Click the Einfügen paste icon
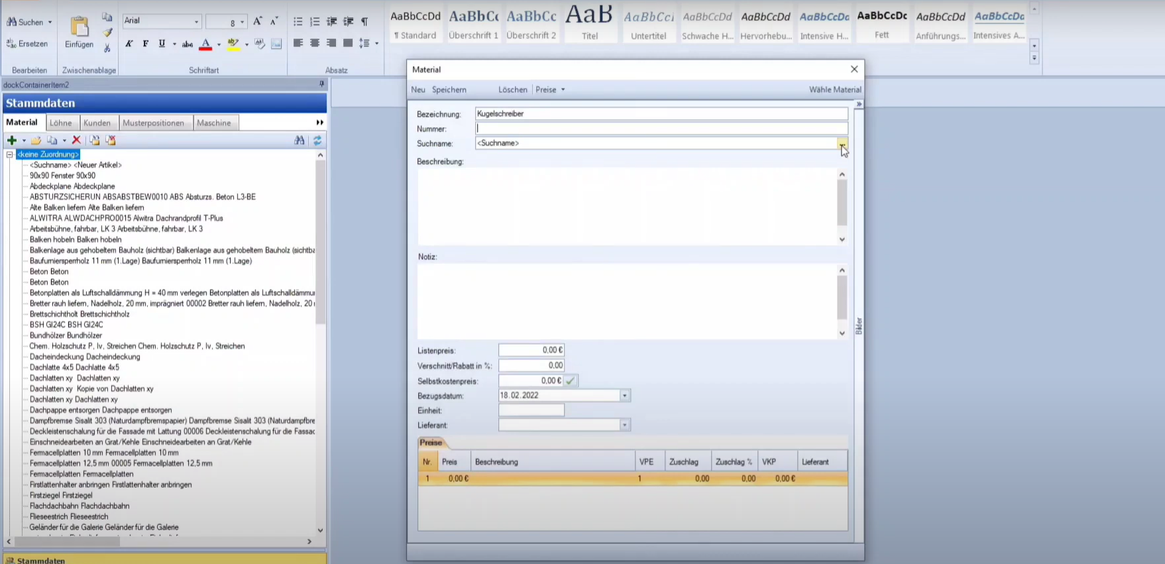Screen dimensions: 1165x564 pos(79,27)
